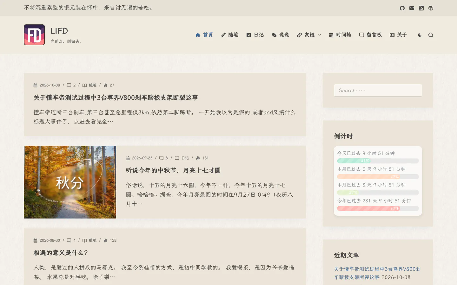Open the 关于 menu item
The image size is (457, 285).
[x=398, y=35]
